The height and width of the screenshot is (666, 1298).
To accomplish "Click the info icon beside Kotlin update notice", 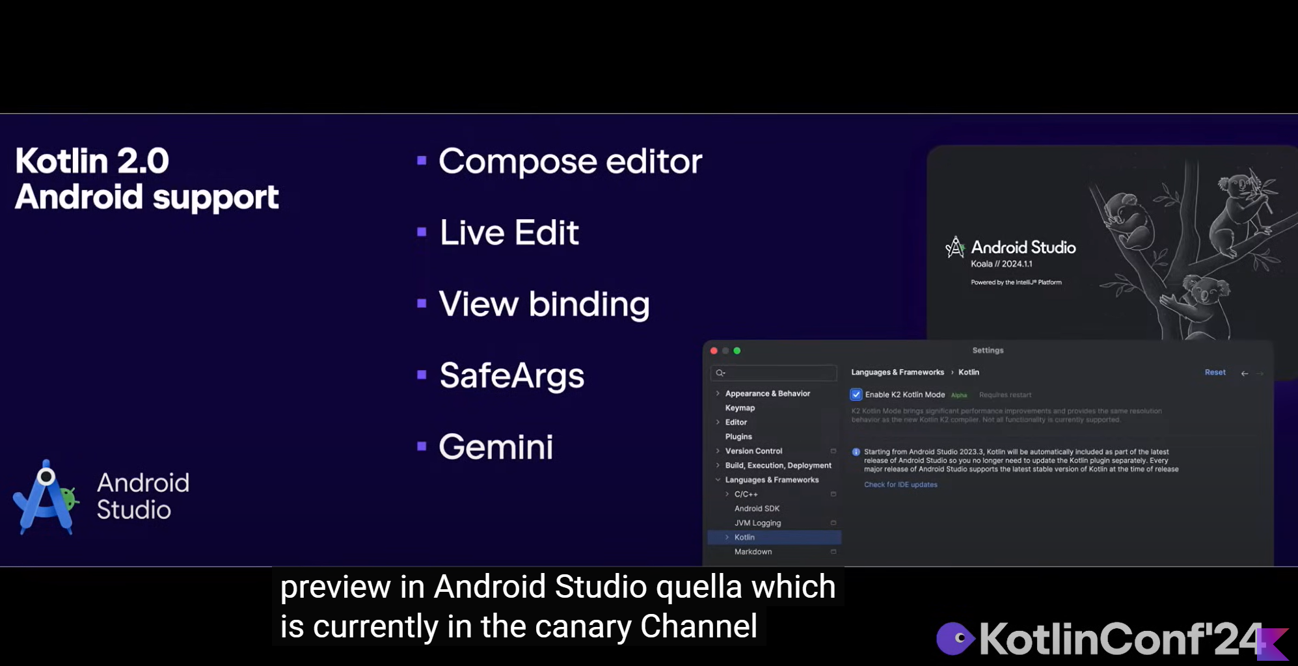I will (856, 452).
